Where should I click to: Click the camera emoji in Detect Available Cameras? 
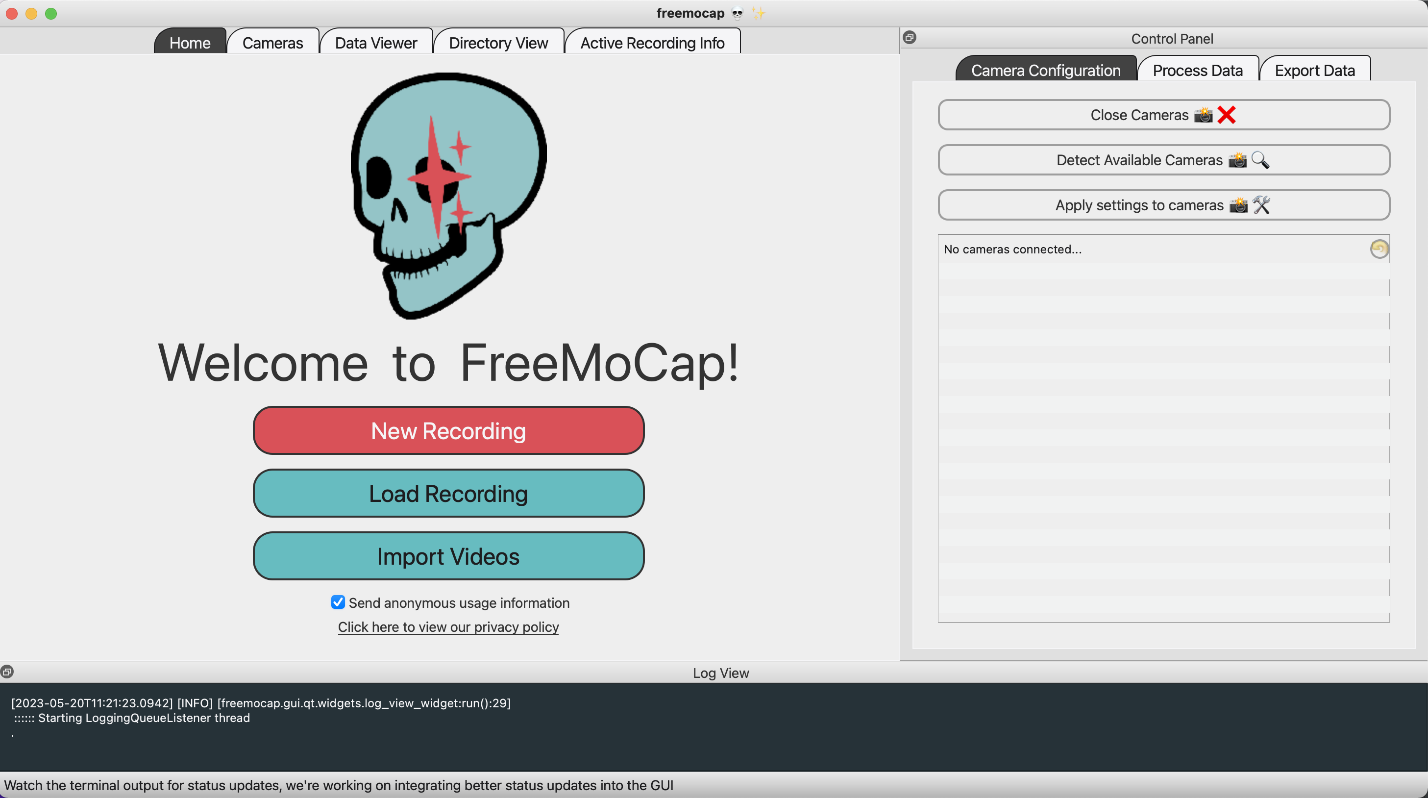1237,160
